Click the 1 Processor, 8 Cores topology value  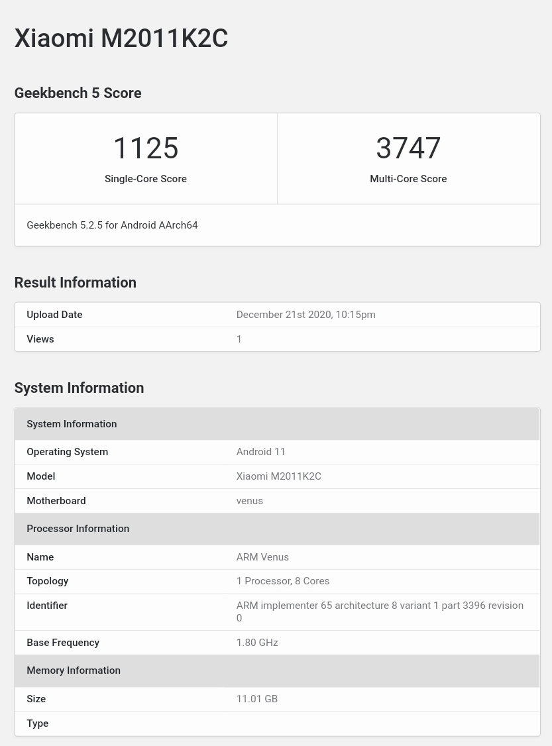coord(282,581)
